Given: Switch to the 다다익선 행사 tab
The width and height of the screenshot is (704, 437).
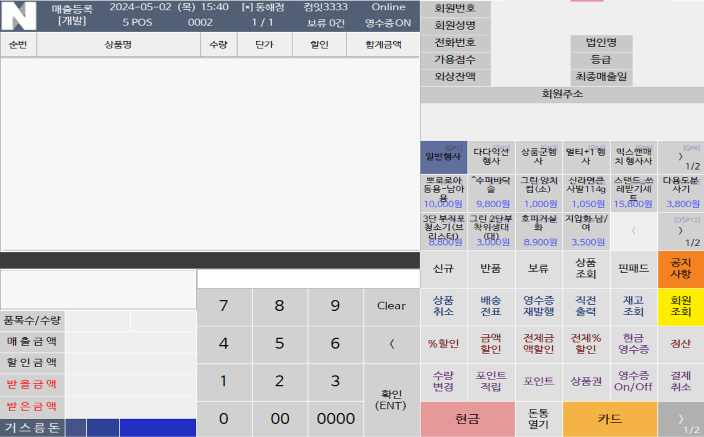Looking at the screenshot, I should coord(491,157).
